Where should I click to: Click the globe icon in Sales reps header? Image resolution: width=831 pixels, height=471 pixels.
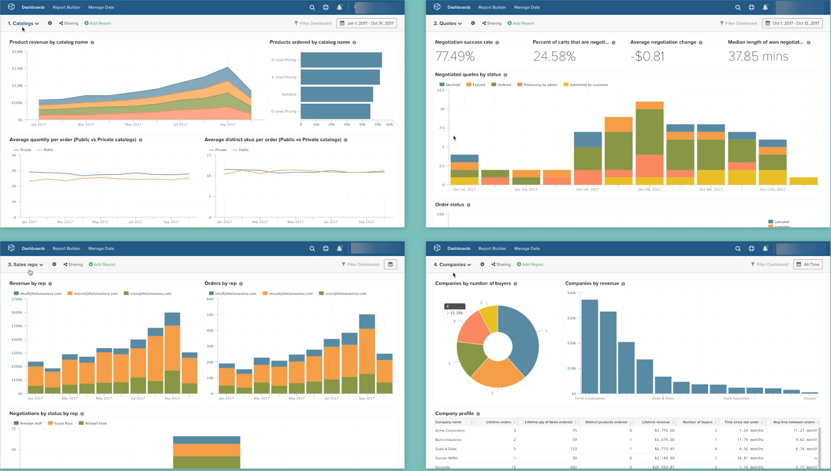[x=326, y=248]
